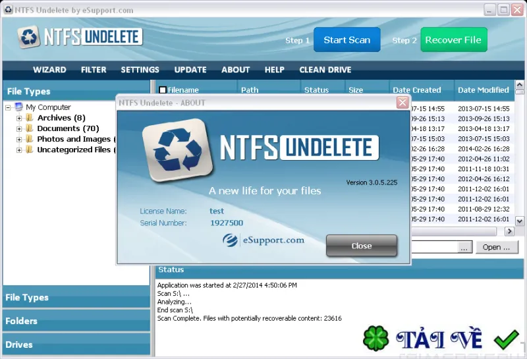The width and height of the screenshot is (527, 359).
Task: Select the Documents (70) tree item
Action: coord(68,128)
